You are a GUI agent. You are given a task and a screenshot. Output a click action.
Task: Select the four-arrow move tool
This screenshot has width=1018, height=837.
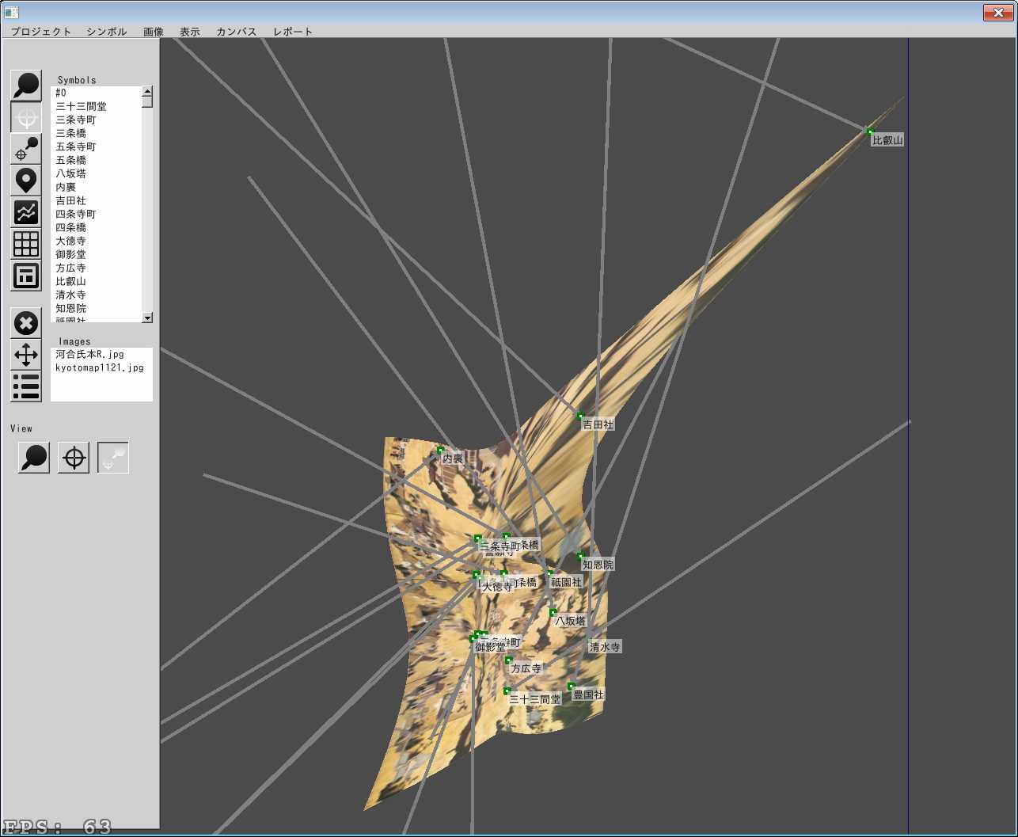pos(26,355)
